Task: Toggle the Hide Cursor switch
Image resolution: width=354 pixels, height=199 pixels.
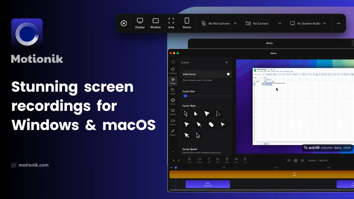Action: [x=228, y=74]
